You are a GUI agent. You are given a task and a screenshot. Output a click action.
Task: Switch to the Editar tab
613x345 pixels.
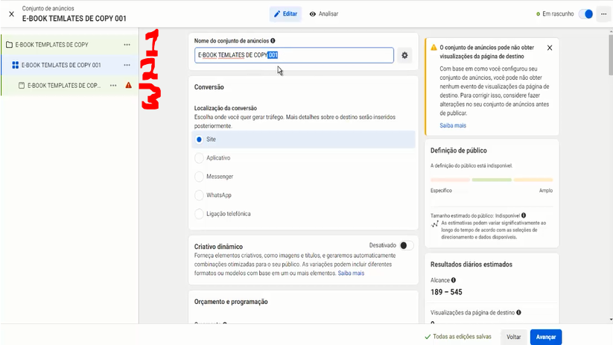[287, 14]
